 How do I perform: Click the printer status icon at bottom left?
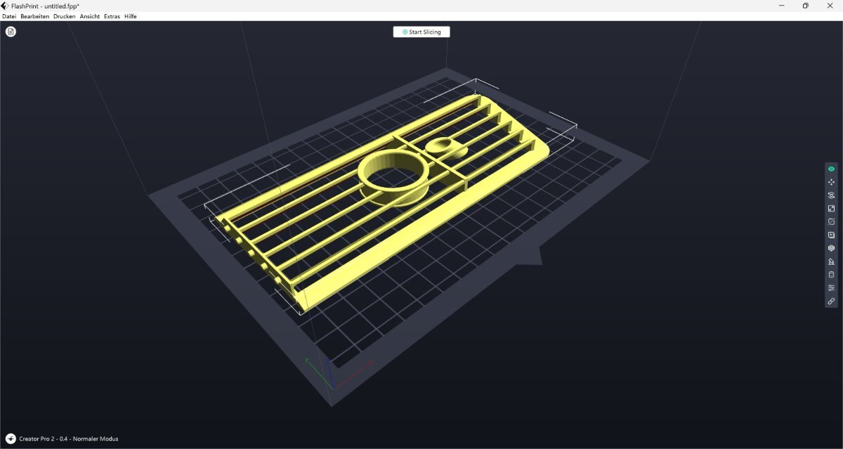click(x=11, y=438)
